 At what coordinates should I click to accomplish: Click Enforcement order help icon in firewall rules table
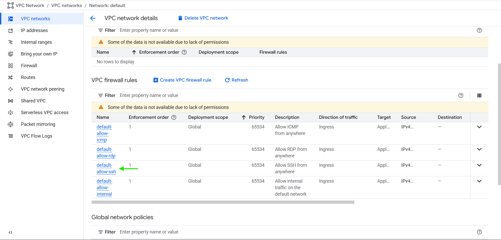174,118
